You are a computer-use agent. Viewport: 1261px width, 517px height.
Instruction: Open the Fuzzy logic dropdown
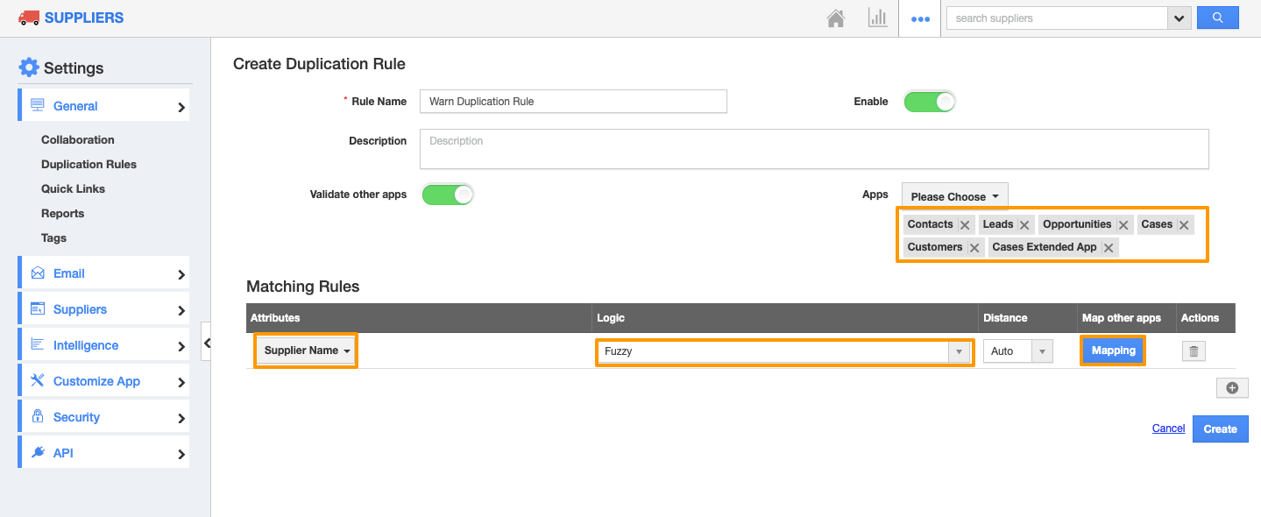(x=783, y=351)
